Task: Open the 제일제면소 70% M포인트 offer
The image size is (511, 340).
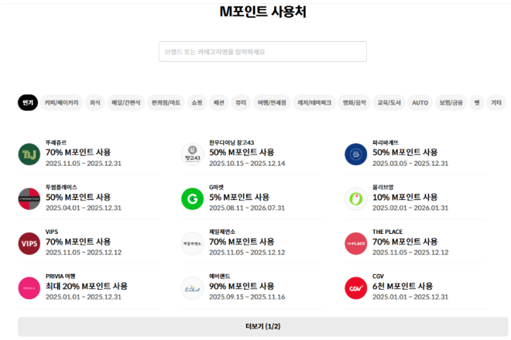Action: pyautogui.click(x=246, y=242)
